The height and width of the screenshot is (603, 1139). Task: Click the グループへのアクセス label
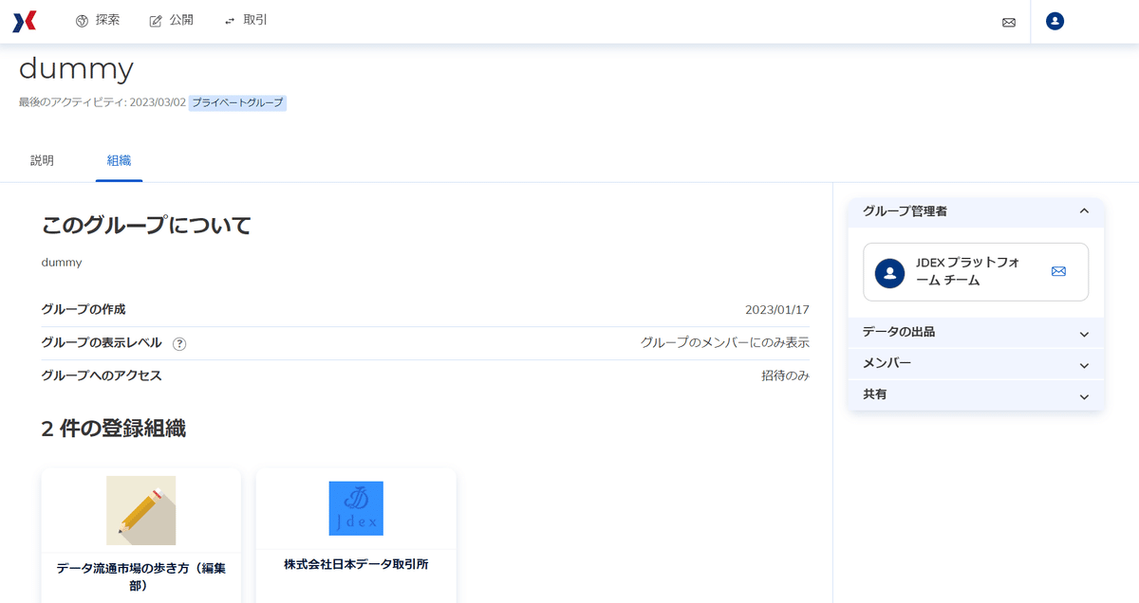coord(102,375)
